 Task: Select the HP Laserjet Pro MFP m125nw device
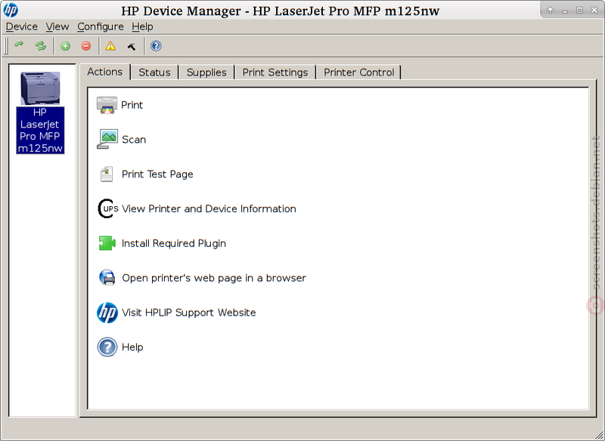click(40, 113)
